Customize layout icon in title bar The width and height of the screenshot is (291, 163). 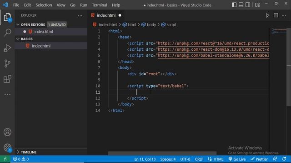coord(257,5)
